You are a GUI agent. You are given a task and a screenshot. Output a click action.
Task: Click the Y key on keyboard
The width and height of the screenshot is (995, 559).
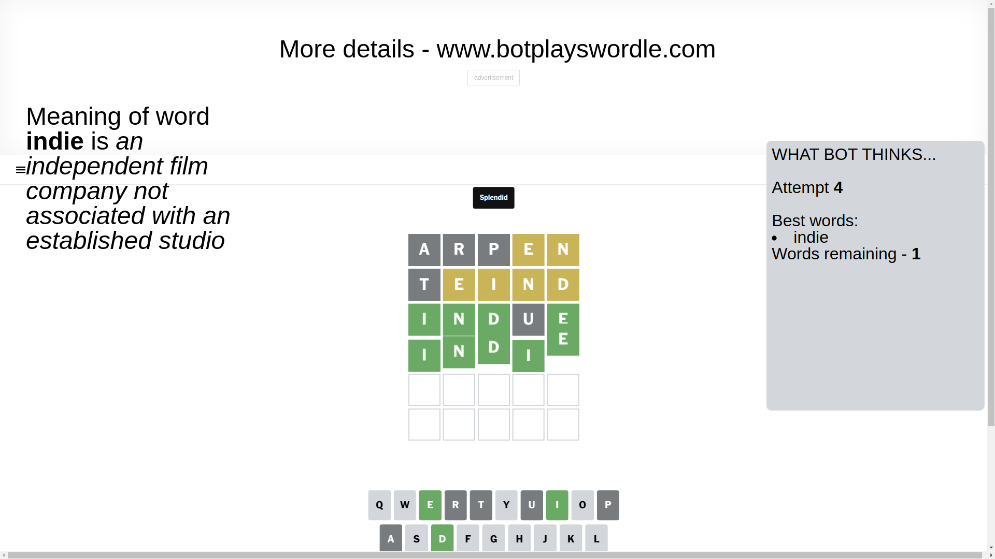506,505
